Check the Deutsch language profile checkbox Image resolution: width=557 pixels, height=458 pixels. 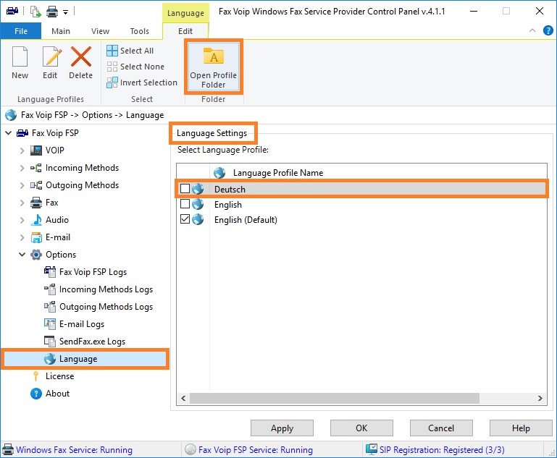pyautogui.click(x=185, y=189)
